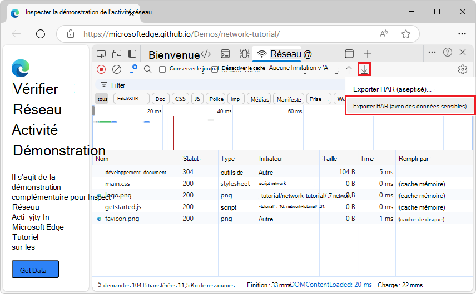Open Network settings gear icon
Screen dimensions: 476x294
(x=462, y=69)
